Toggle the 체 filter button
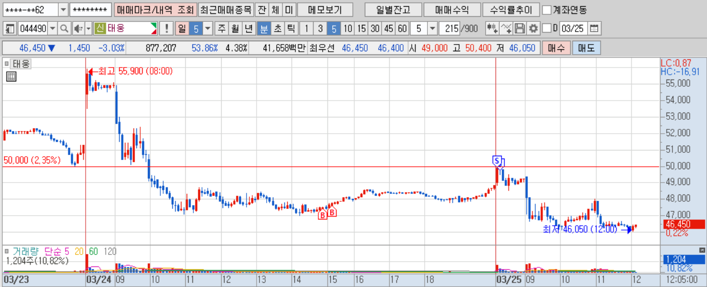Viewport: 707px width, 287px height. click(x=275, y=10)
